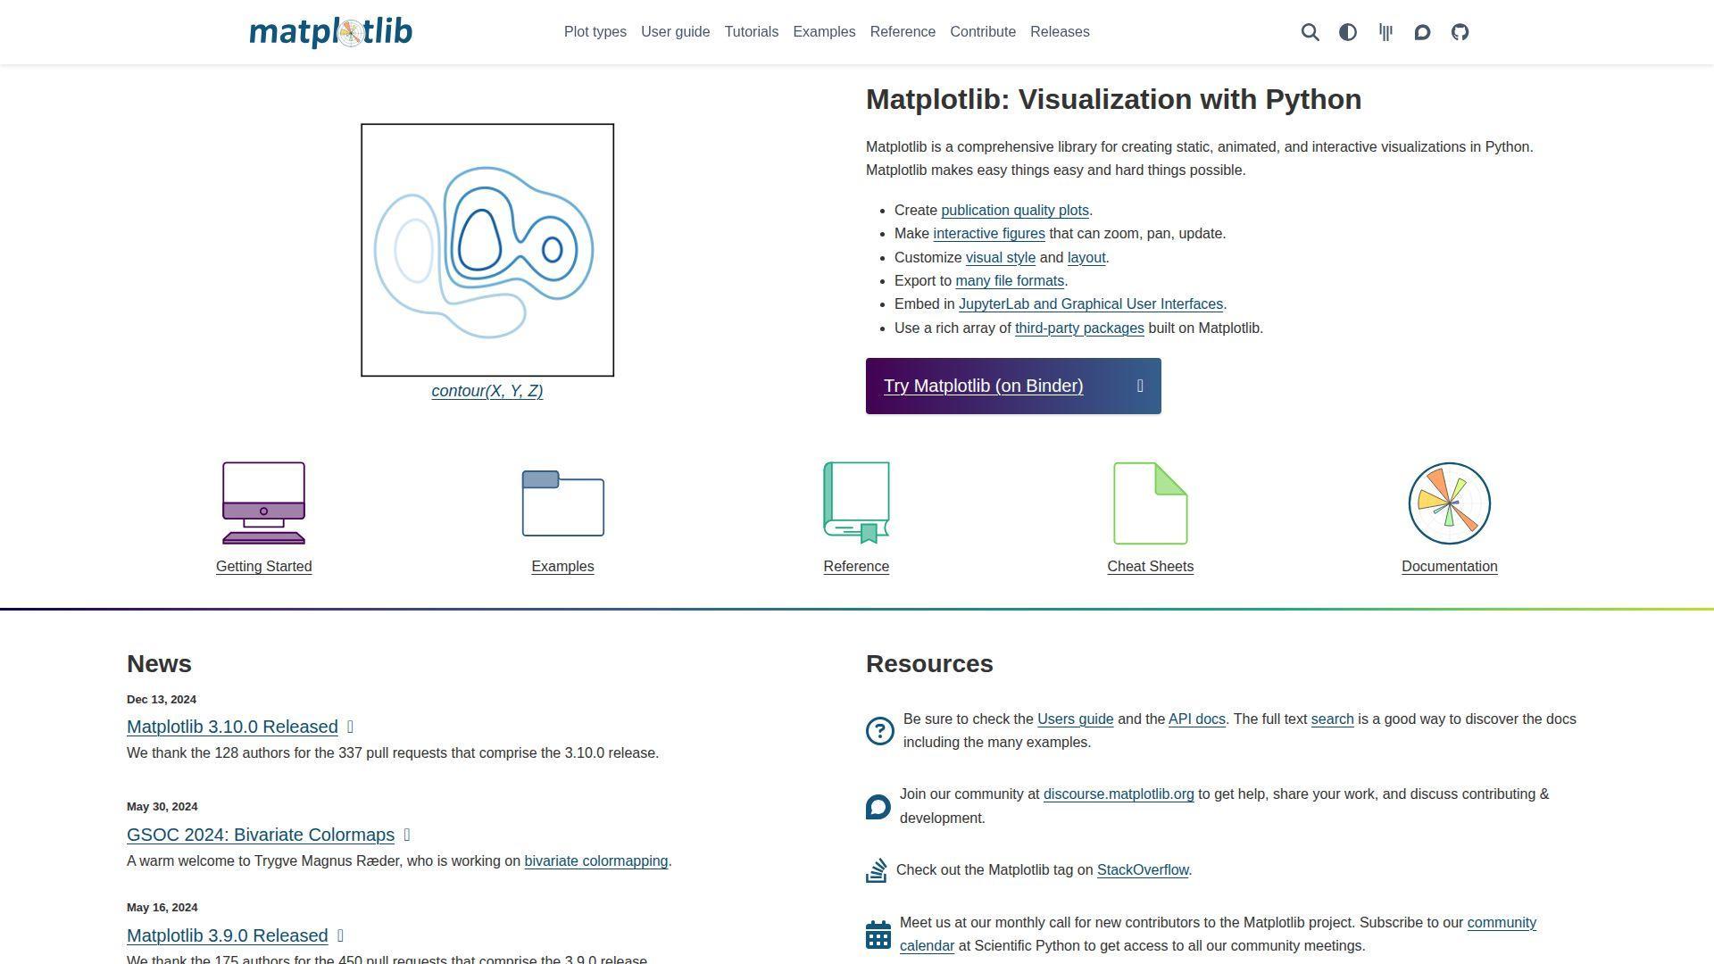Viewport: 1714px width, 964px height.
Task: Open the search icon in the navbar
Action: 1310,32
